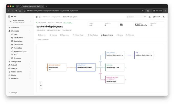Viewport: 174px width, 104px height.
Task: Open a new browser tab
Action: pos(47,6)
